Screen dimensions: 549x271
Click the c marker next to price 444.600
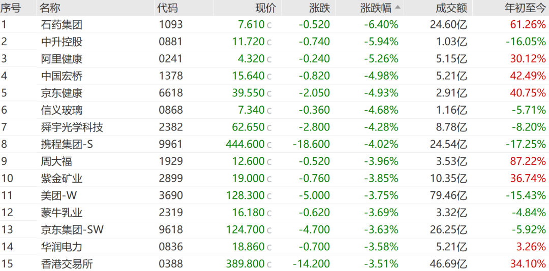pos(269,145)
